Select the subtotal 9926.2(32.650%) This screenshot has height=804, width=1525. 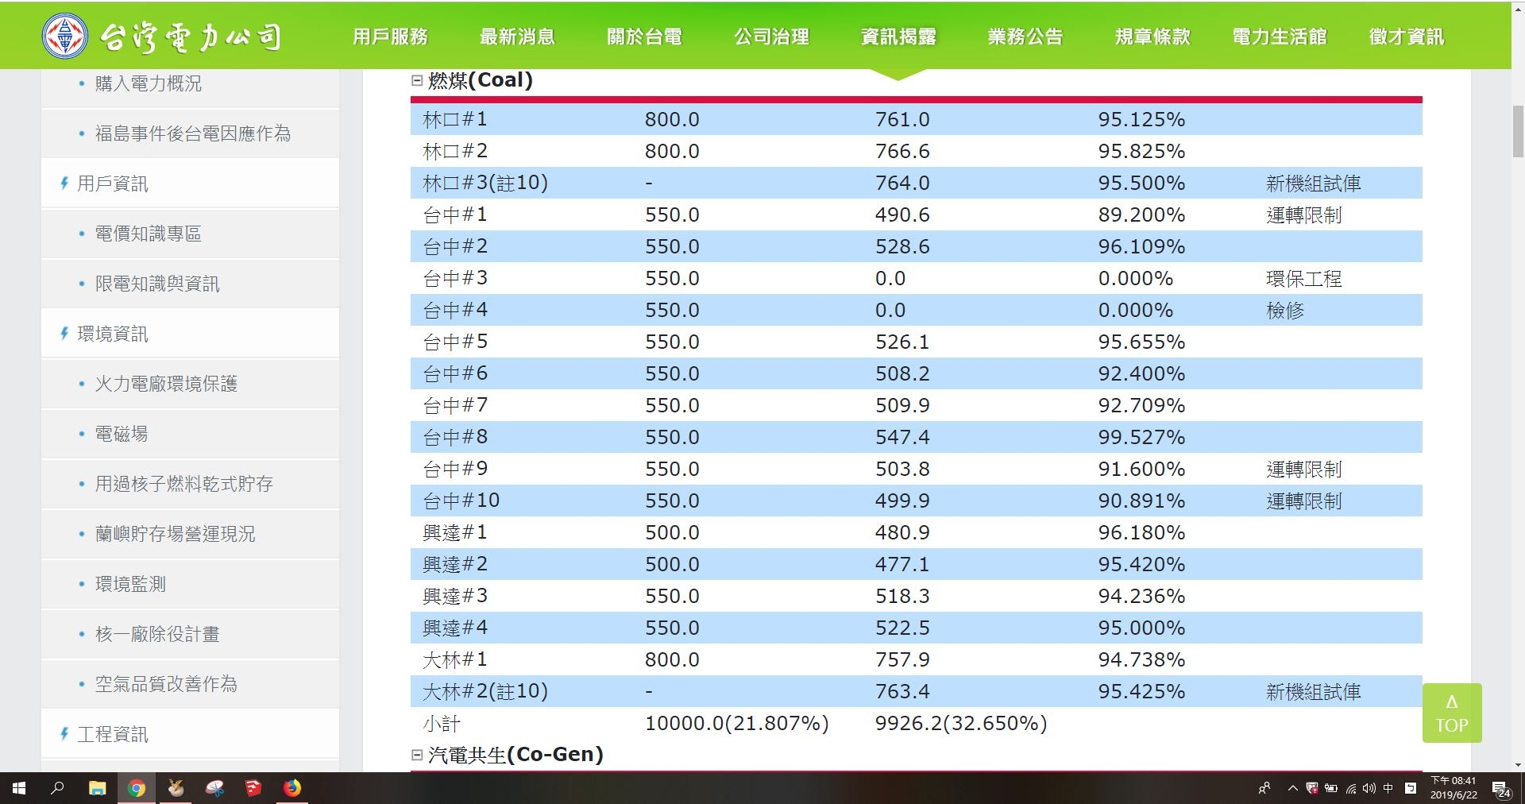pos(961,723)
